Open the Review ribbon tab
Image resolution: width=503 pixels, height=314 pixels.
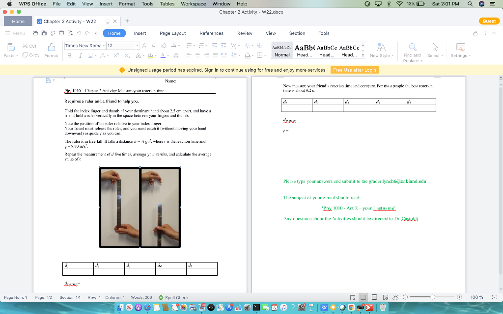(245, 33)
